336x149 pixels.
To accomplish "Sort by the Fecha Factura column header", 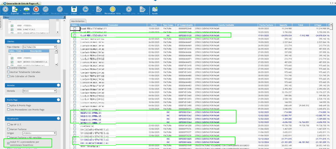I will pyautogui.click(x=266, y=25).
